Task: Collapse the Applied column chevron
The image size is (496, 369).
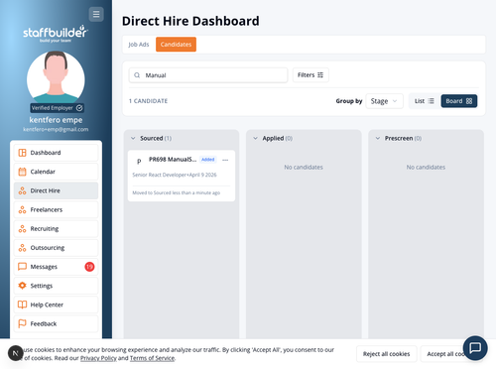Action: pos(255,138)
